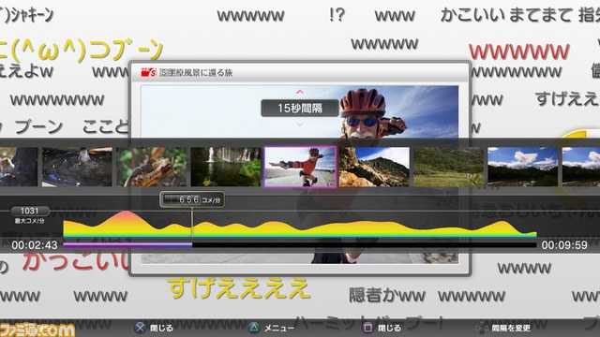600x337 pixels.
Task: Click the 656 コメ/分 timeline marker
Action: [x=192, y=199]
